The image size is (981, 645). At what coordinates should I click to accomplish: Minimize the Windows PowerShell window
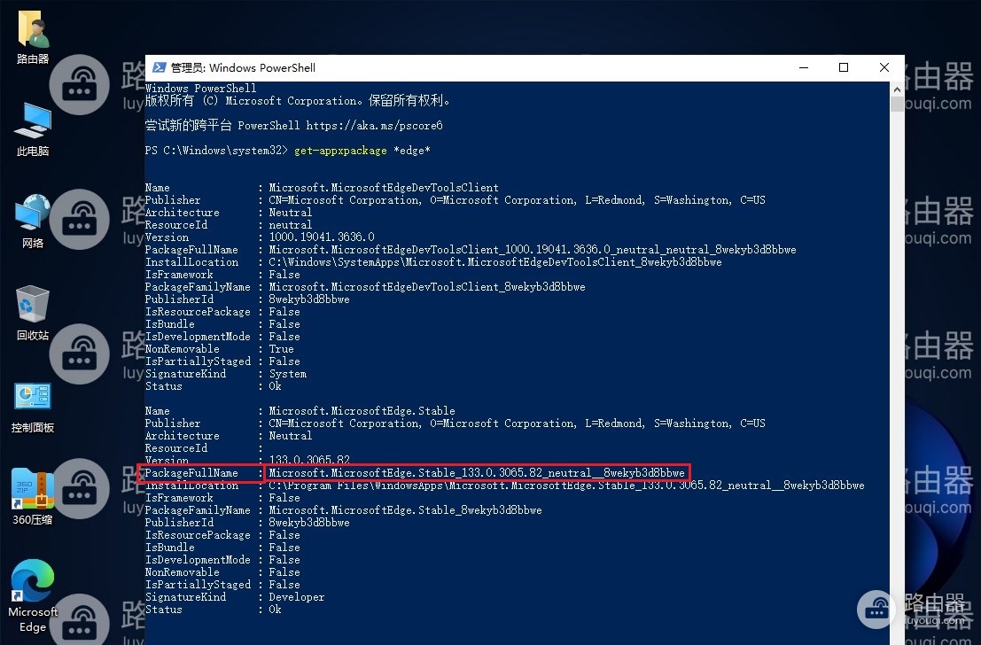coord(804,67)
